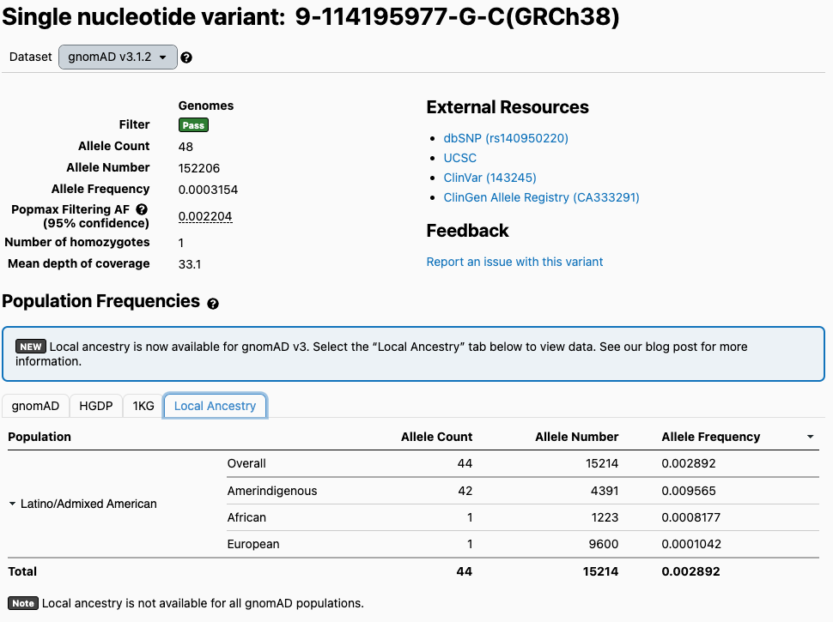The height and width of the screenshot is (622, 833).
Task: Select the 1KG tab
Action: point(143,406)
